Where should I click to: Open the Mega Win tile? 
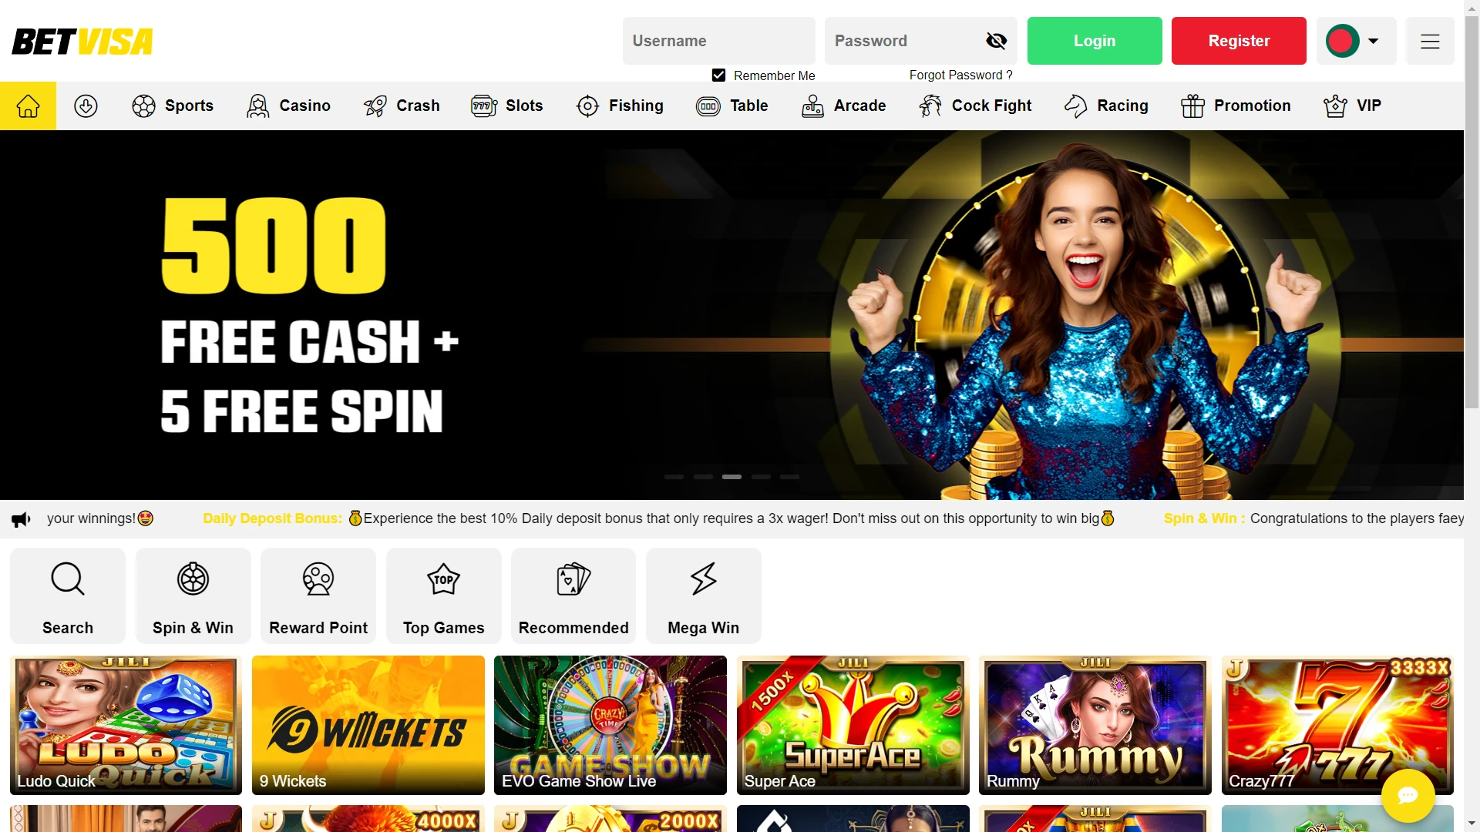pyautogui.click(x=703, y=595)
